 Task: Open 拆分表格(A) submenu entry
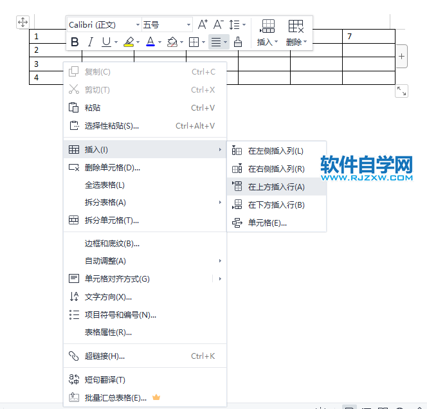tap(145, 203)
